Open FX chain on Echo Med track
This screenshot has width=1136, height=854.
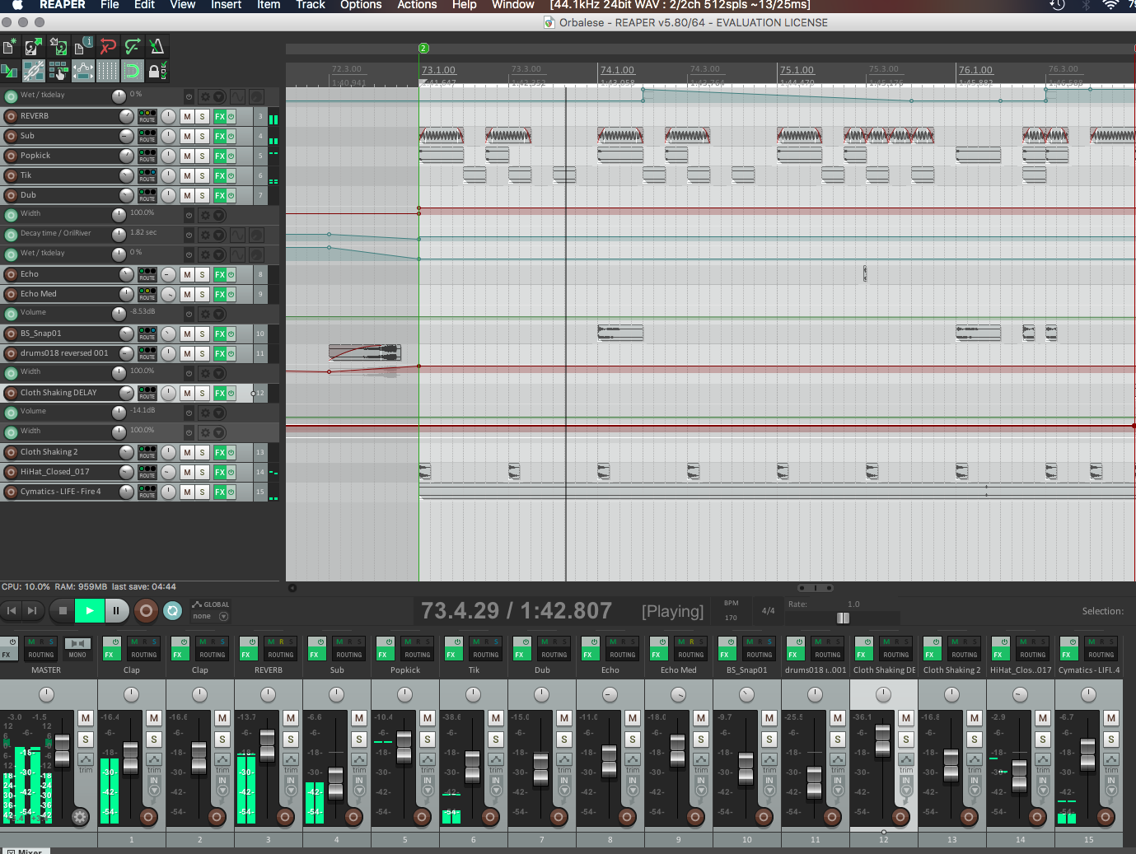pos(220,294)
